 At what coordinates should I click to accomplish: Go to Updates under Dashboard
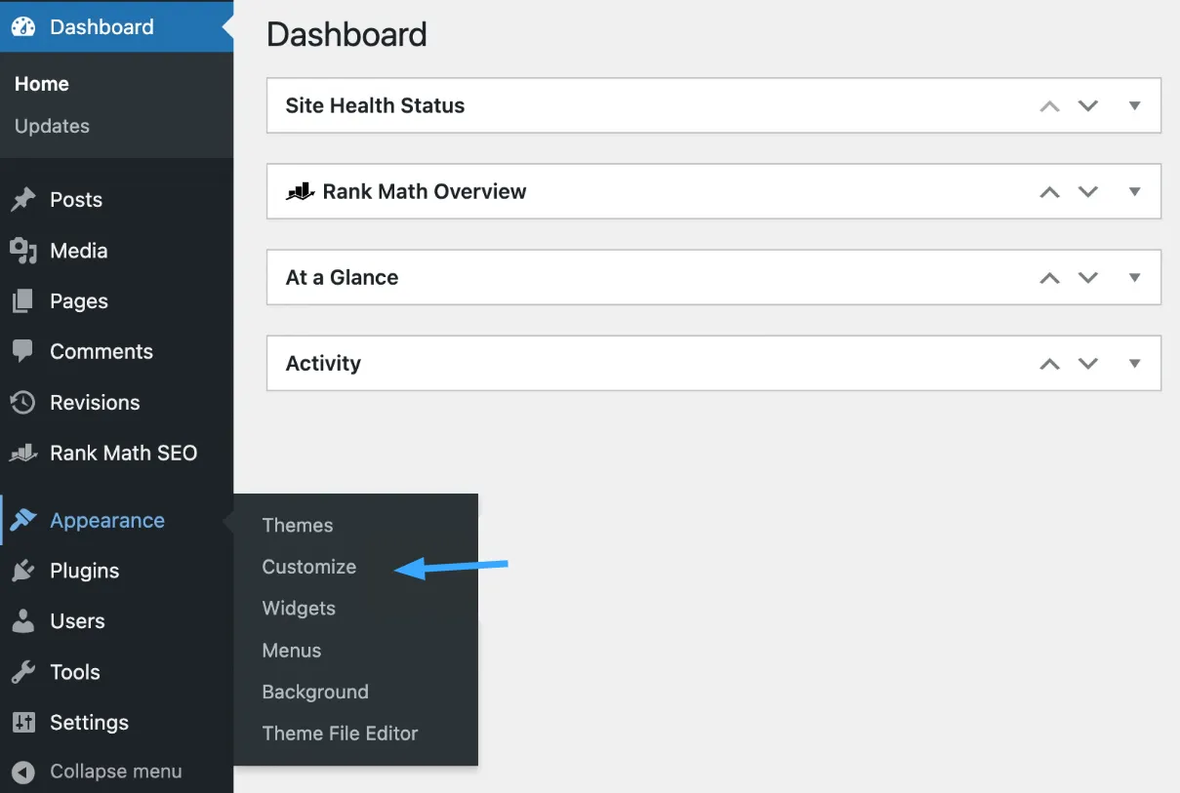click(x=52, y=126)
